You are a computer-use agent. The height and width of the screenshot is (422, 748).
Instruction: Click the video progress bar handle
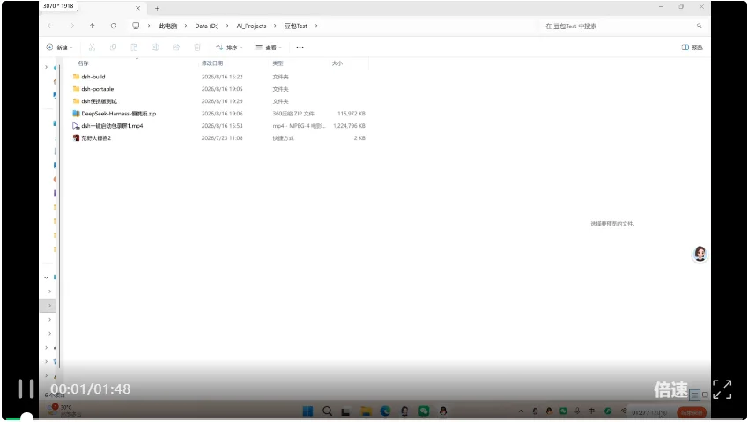click(x=26, y=418)
